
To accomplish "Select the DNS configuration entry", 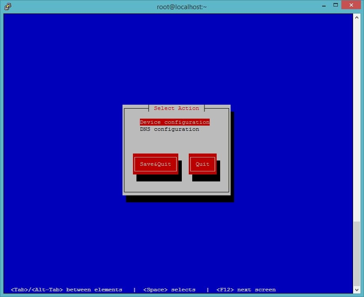I will tap(169, 129).
